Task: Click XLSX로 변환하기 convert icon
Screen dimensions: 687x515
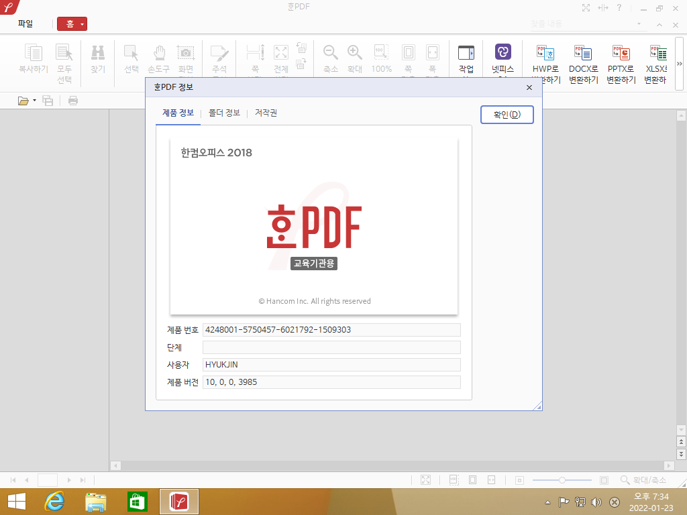Action: pos(658,52)
